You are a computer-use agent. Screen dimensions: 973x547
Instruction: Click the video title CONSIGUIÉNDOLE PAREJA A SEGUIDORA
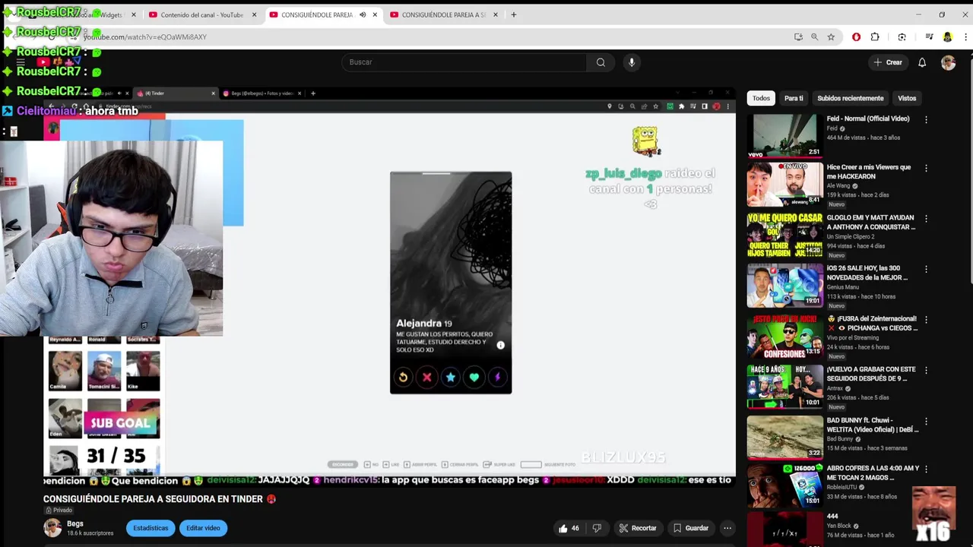pos(153,499)
